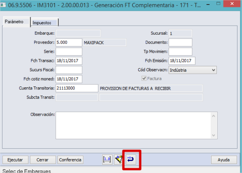Click the Fch Emisión date field
The width and height of the screenshot is (242, 173).
(182, 61)
